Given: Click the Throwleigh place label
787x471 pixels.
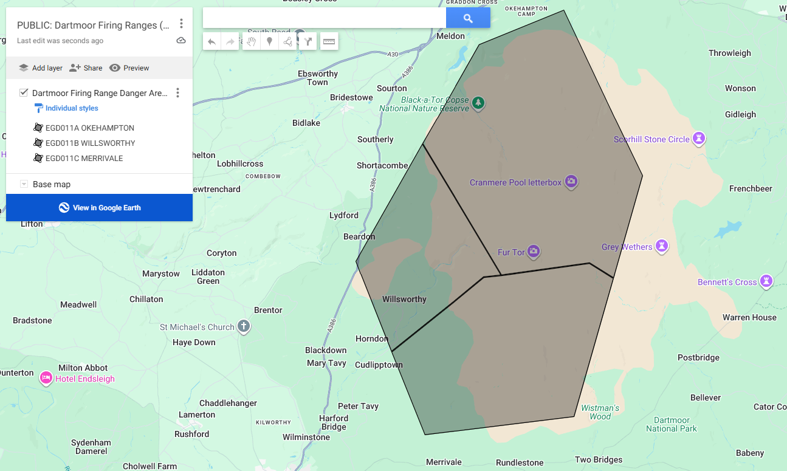Looking at the screenshot, I should coord(730,53).
